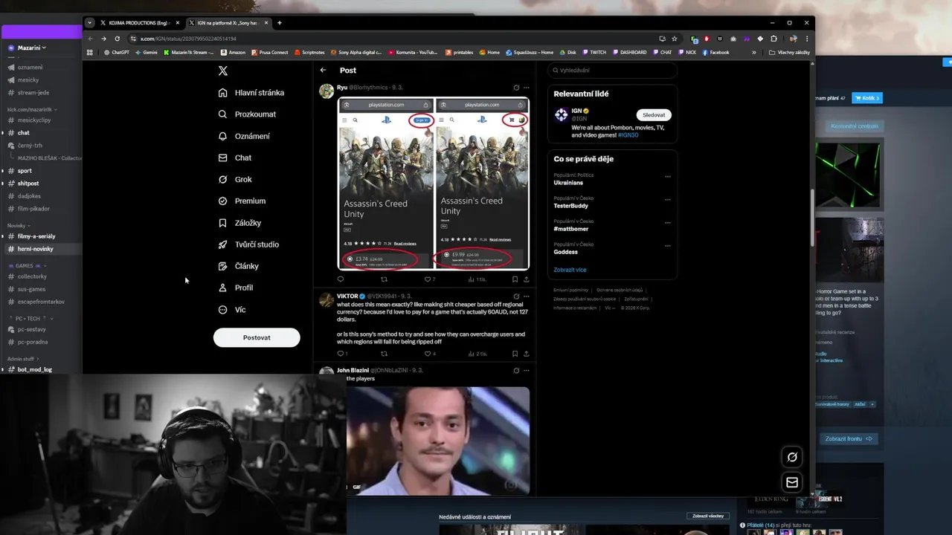The width and height of the screenshot is (952, 535).
Task: Open more options for the Ukrainians trend
Action: (668, 177)
